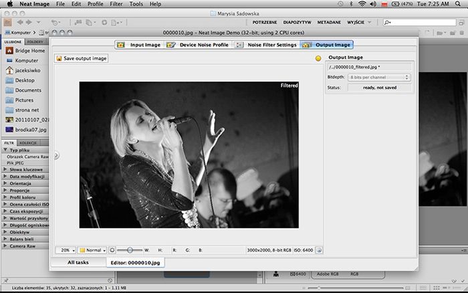The image size is (468, 293).
Task: Open the Filter menu
Action: [116, 4]
